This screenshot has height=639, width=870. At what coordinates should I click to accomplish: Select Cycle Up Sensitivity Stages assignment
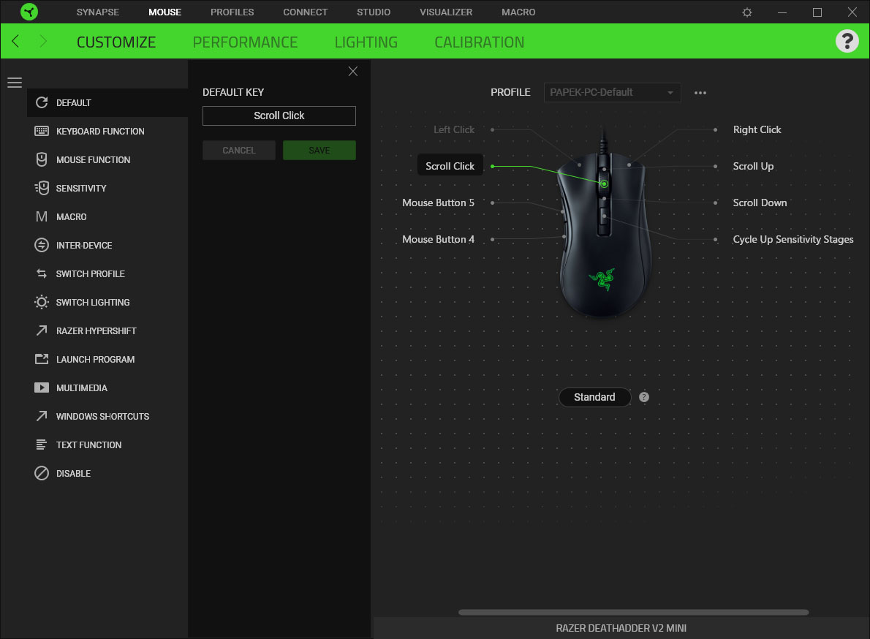pyautogui.click(x=793, y=240)
